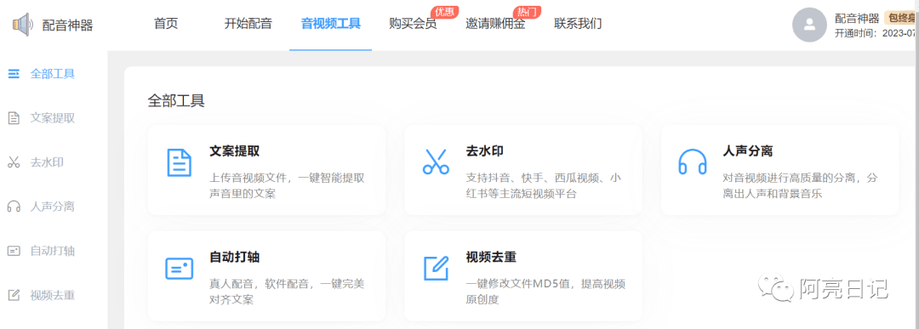Click the 视频去重 edit icon in sidebar
This screenshot has width=919, height=329.
14,295
